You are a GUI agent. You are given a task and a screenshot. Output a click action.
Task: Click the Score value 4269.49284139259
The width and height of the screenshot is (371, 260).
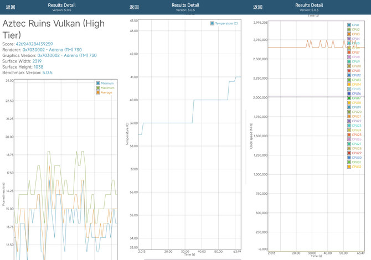click(34, 44)
